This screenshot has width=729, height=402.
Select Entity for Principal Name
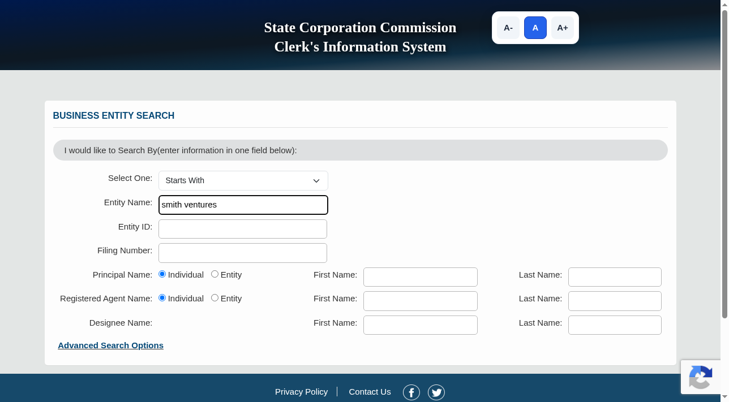tap(215, 274)
